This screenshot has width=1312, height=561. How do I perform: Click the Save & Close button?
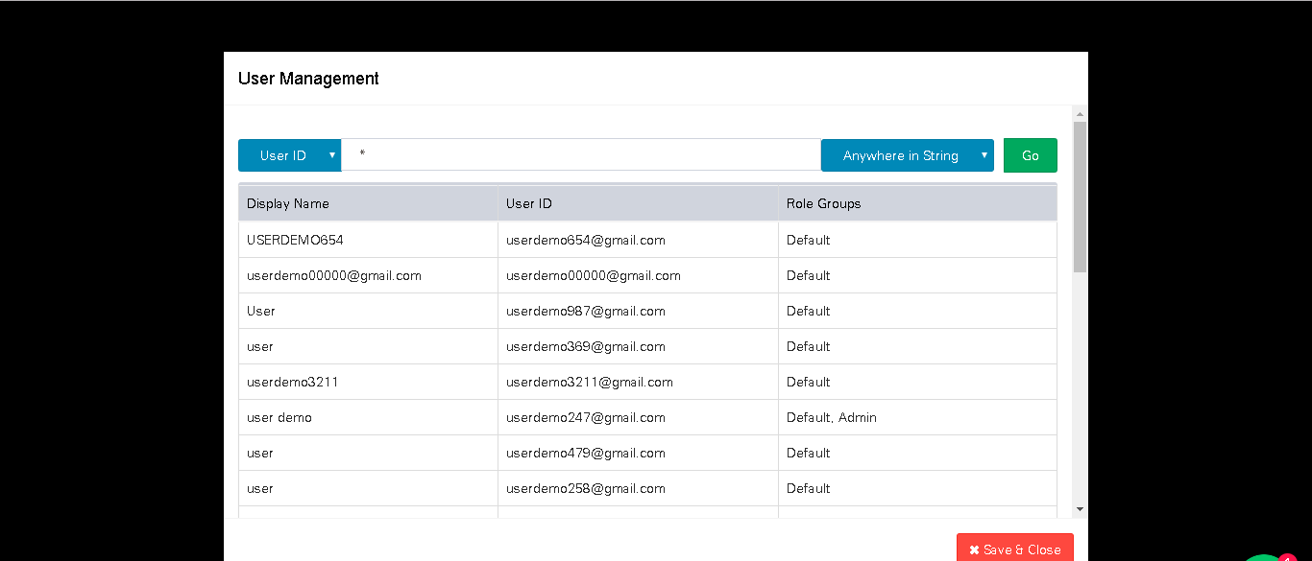pos(1015,549)
